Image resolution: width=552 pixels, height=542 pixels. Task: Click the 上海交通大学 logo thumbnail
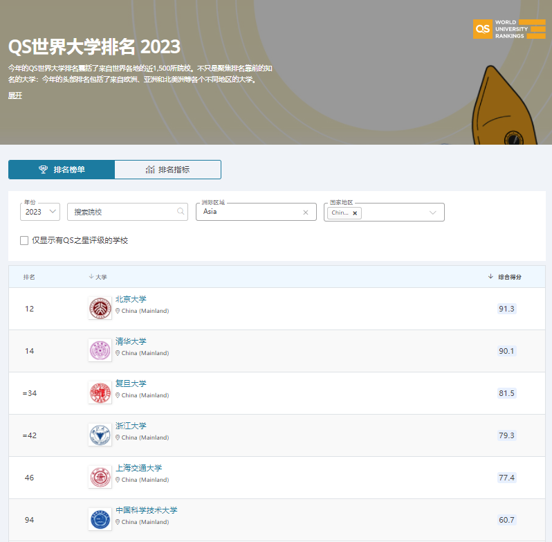100,477
